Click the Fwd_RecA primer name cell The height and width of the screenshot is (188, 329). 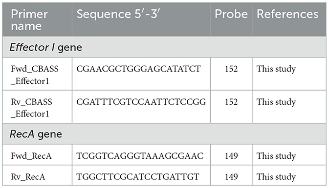[37, 155]
